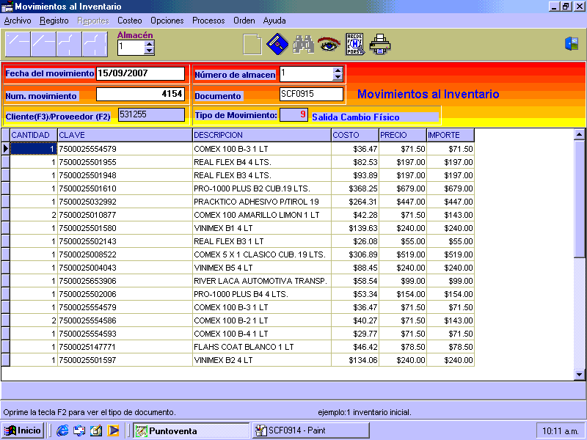
Task: Open the Archivo menu
Action: [x=18, y=21]
